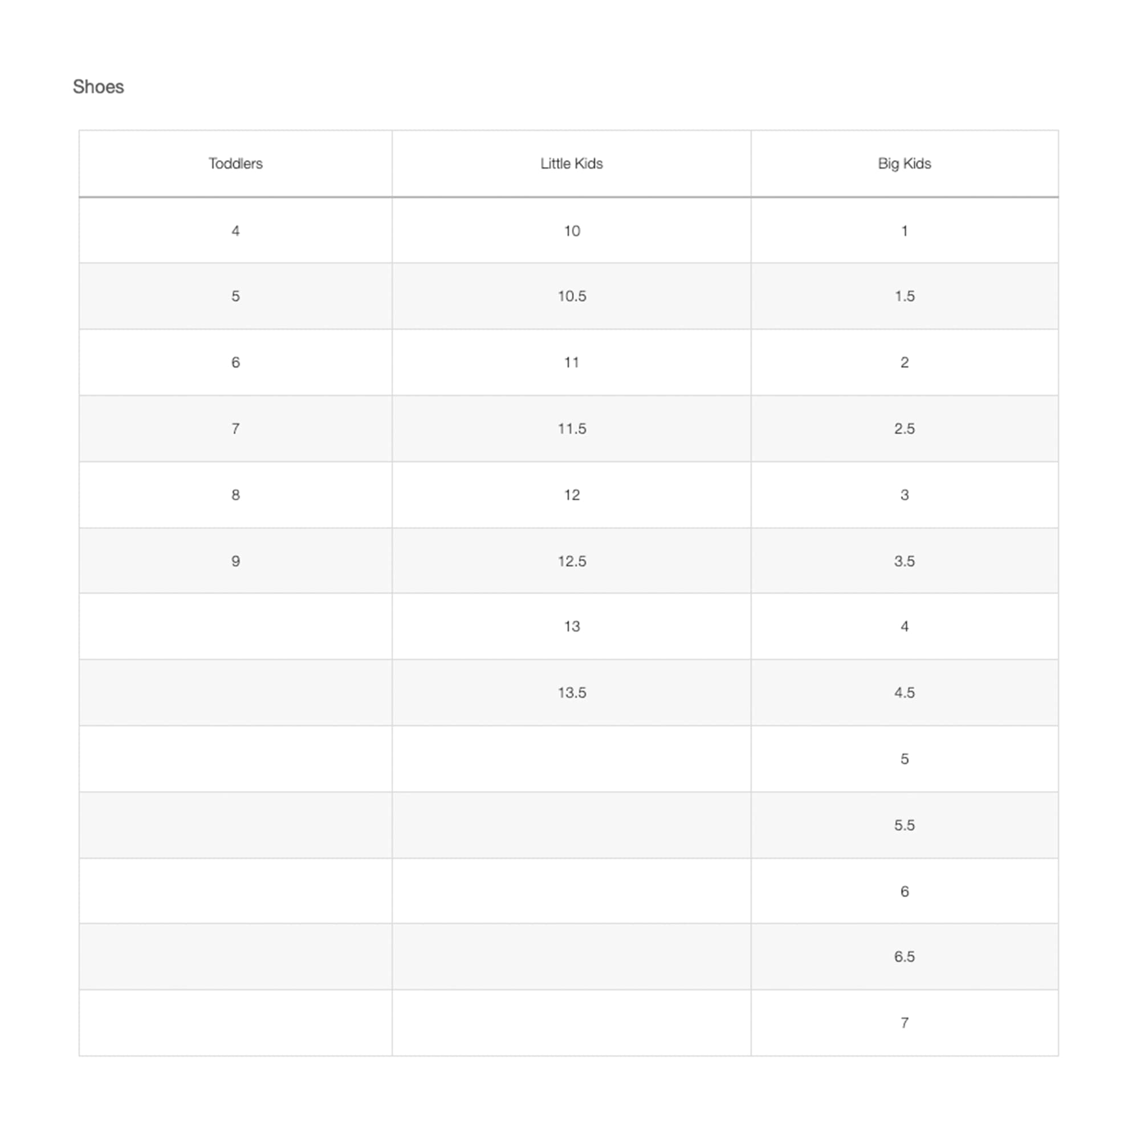The image size is (1140, 1140).
Task: Click the 13.5 size cell
Action: pos(571,692)
